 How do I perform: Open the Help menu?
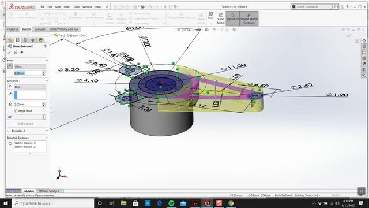98,7
